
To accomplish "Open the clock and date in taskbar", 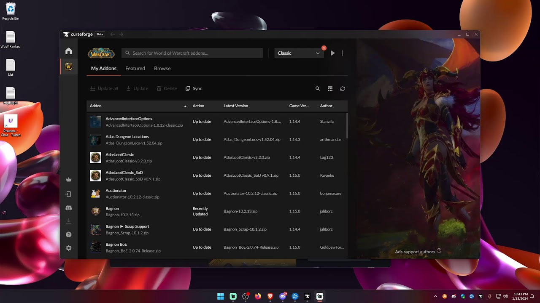I will tap(521, 296).
